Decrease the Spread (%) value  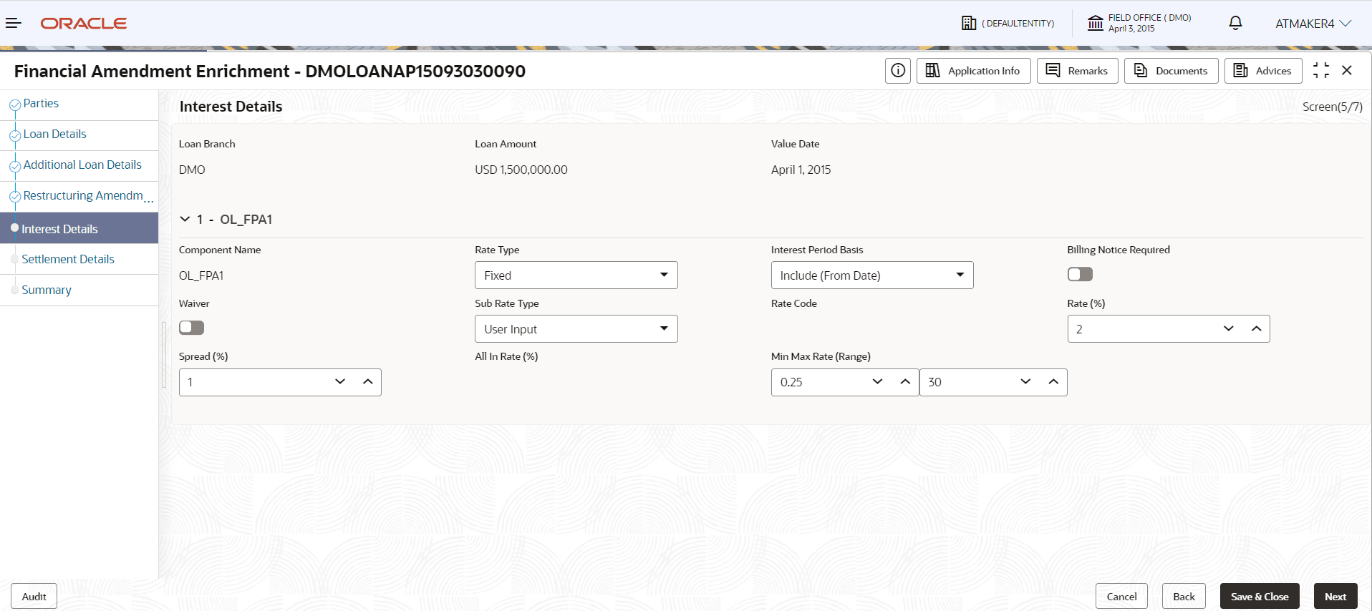click(340, 382)
